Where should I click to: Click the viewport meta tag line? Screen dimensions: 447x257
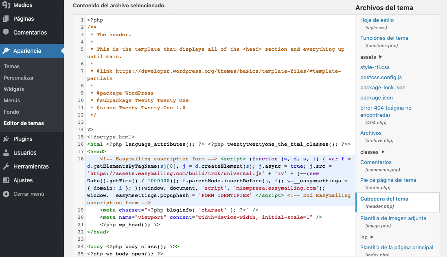[210, 217]
